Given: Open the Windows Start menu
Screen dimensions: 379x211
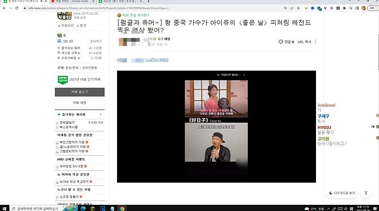Looking at the screenshot, I should (4, 208).
